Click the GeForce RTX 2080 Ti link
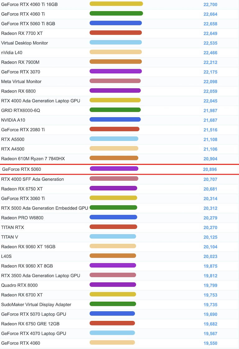The image size is (239, 349). [23, 129]
